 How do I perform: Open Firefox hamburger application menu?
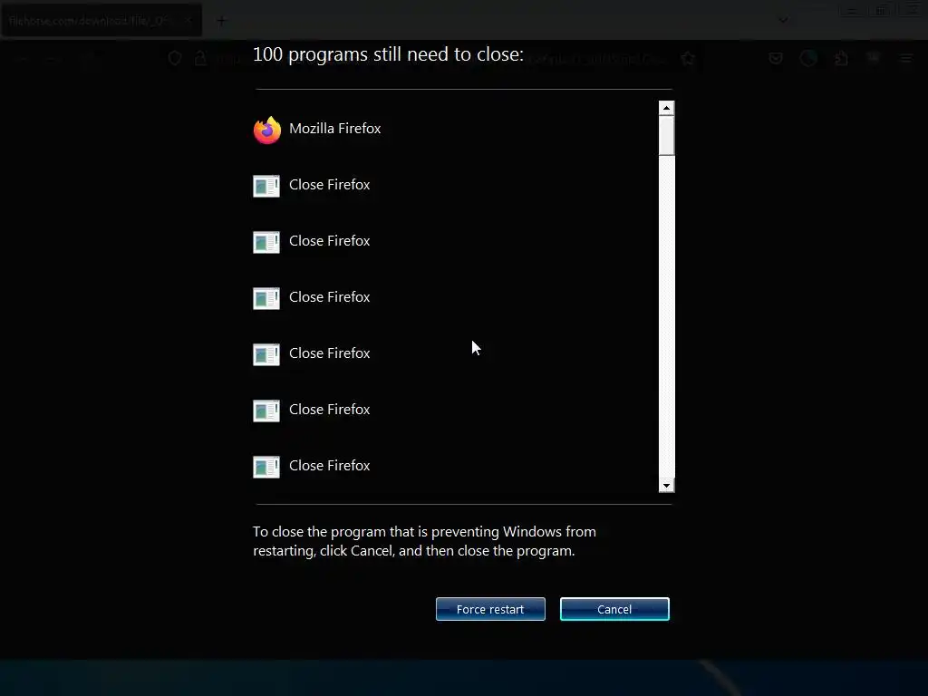[906, 58]
